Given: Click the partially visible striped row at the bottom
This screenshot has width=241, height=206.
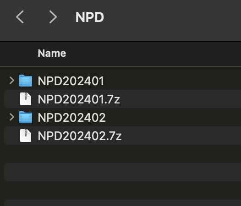Looking at the screenshot, I should tap(122, 203).
